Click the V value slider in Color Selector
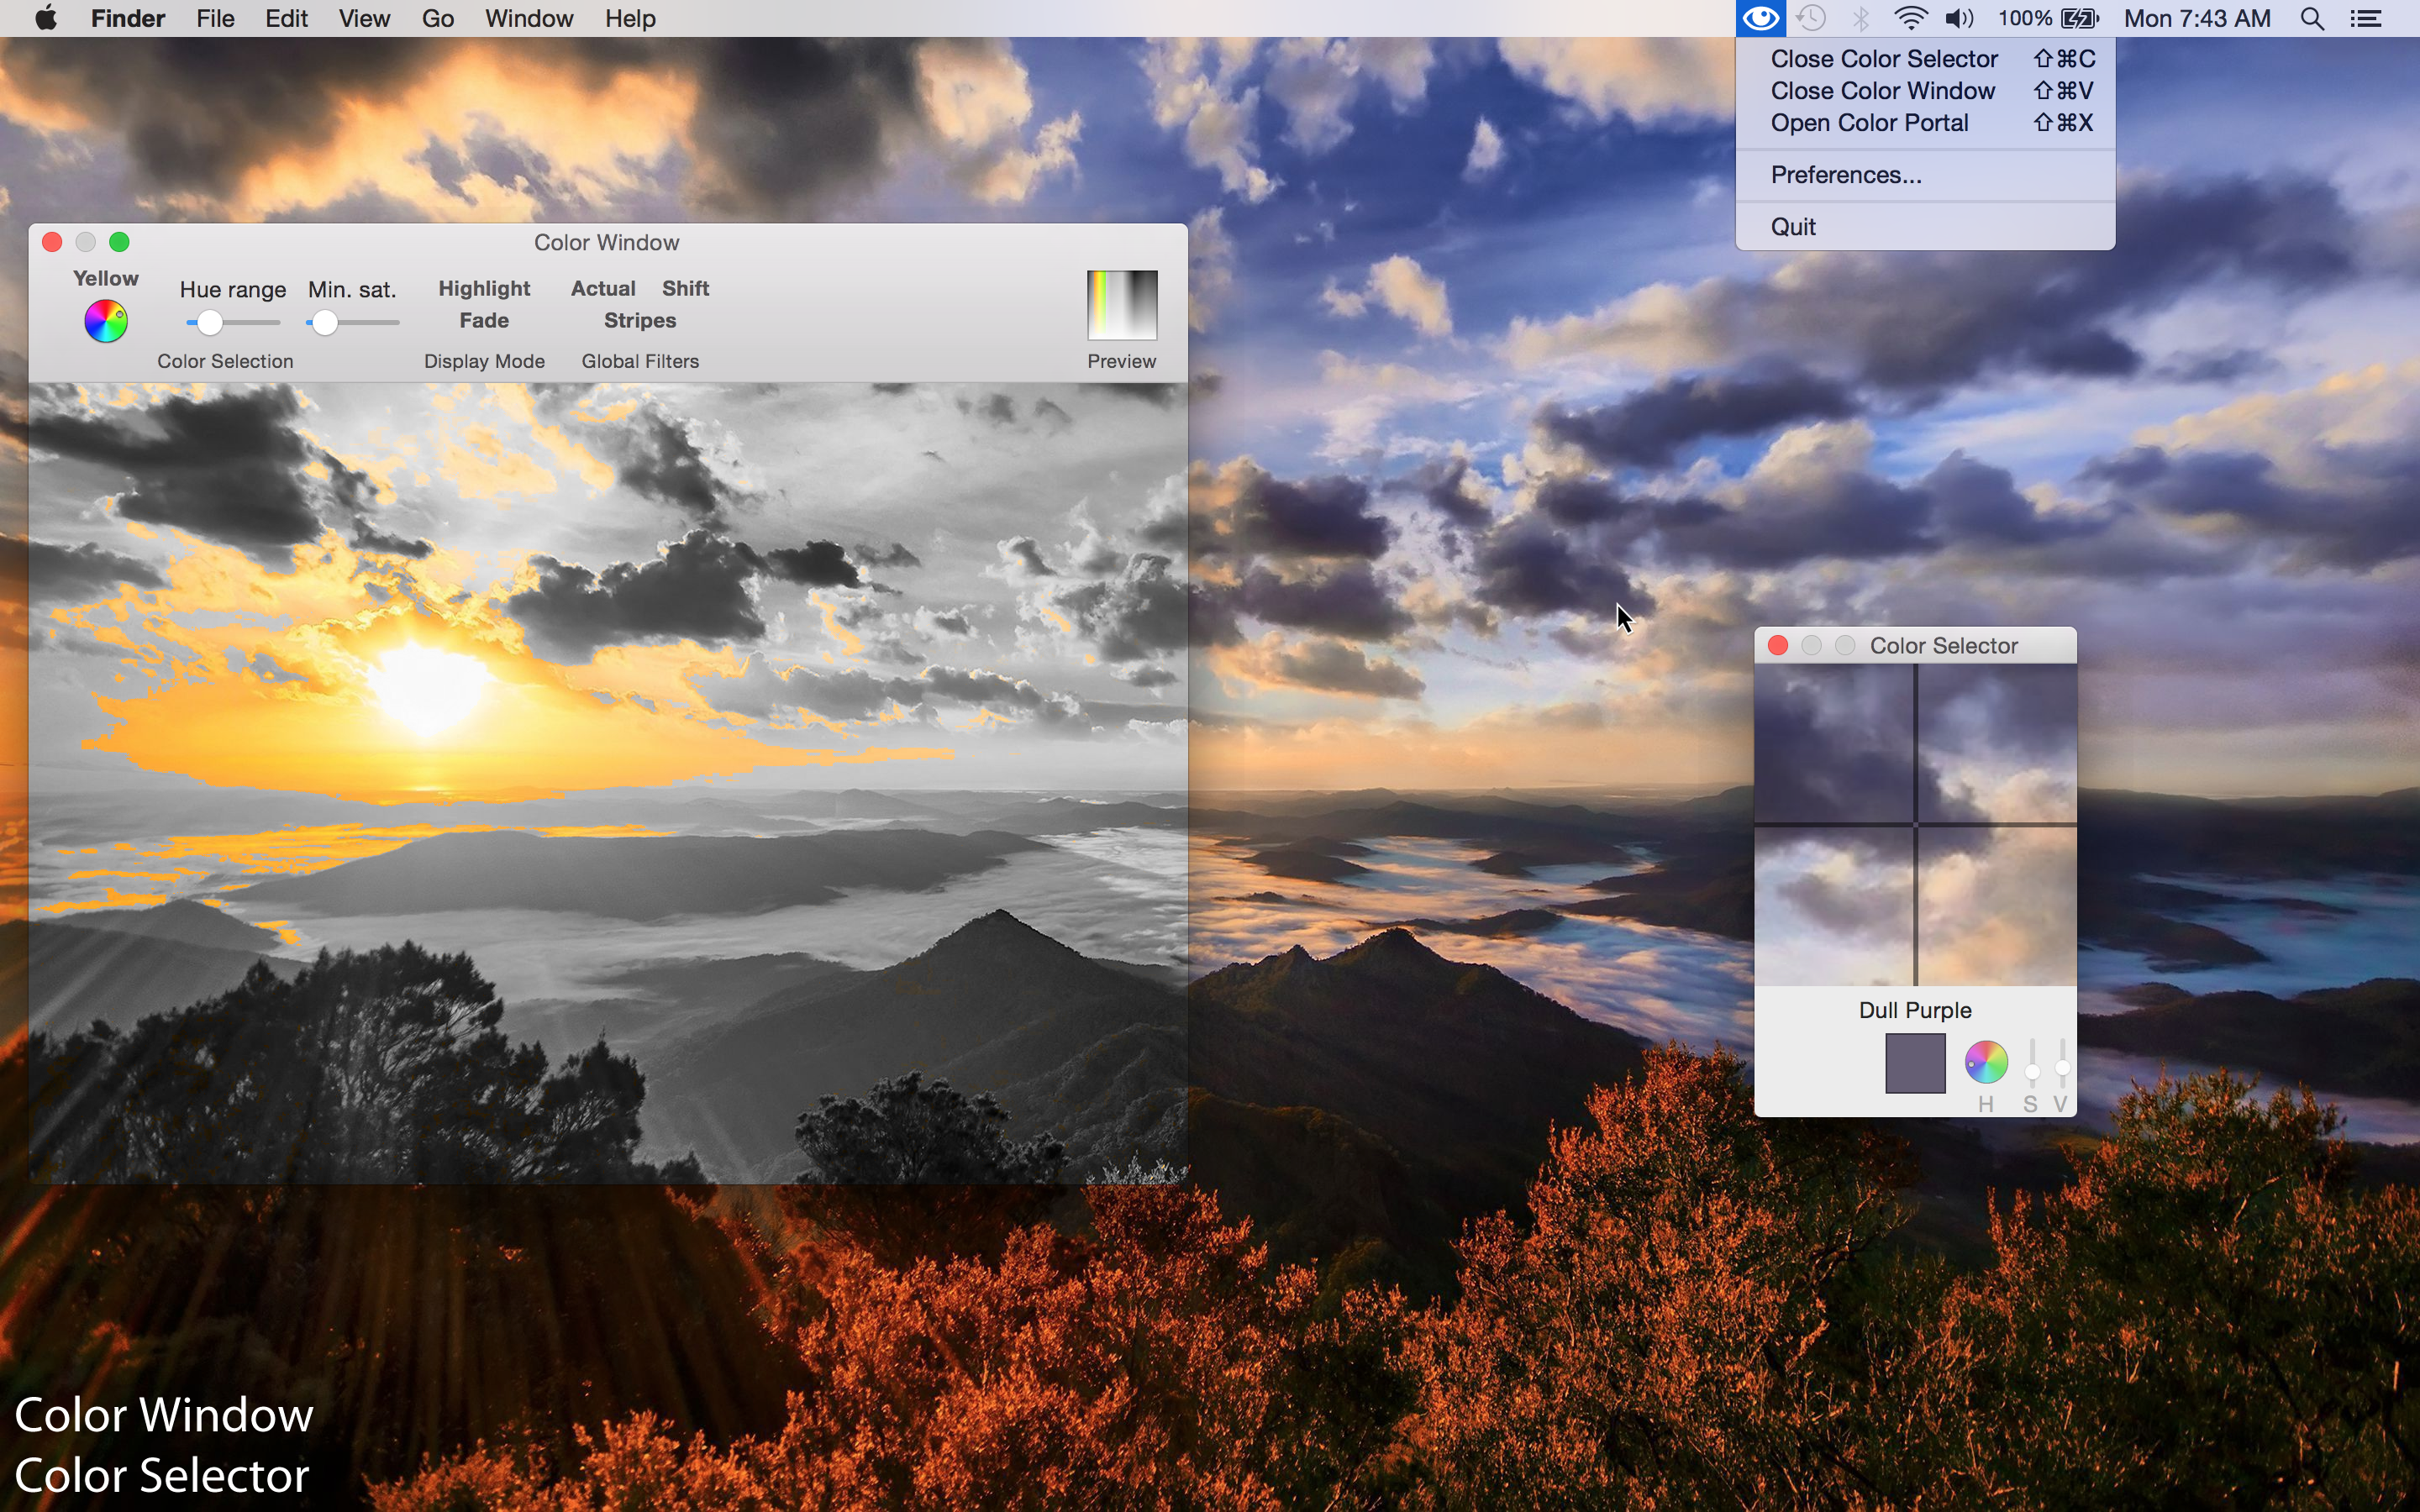The width and height of the screenshot is (2420, 1512). (2062, 1063)
